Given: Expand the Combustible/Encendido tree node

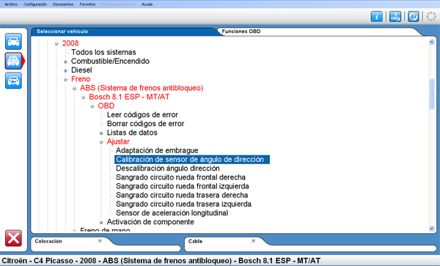Looking at the screenshot, I should click(65, 62).
